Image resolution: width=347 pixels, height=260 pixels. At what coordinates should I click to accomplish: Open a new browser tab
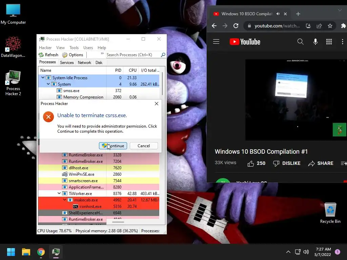pos(298,14)
